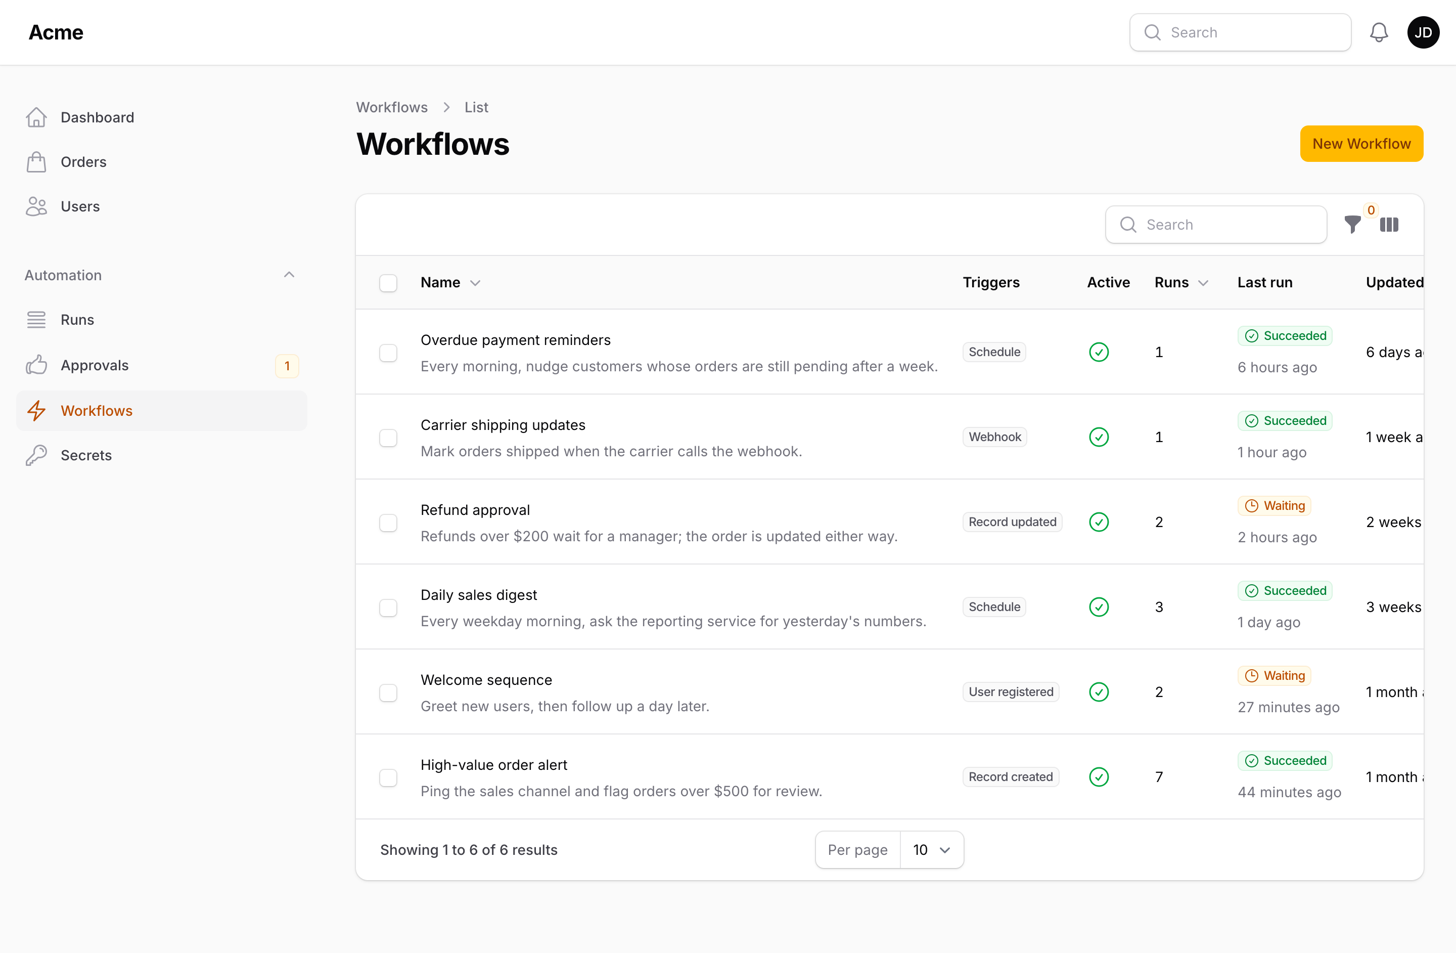Click the Waiting badge in Refund approval row
The height and width of the screenshot is (953, 1456).
tap(1275, 505)
